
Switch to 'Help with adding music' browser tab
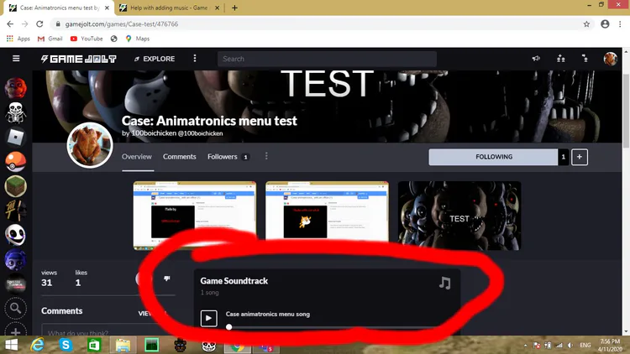click(169, 8)
